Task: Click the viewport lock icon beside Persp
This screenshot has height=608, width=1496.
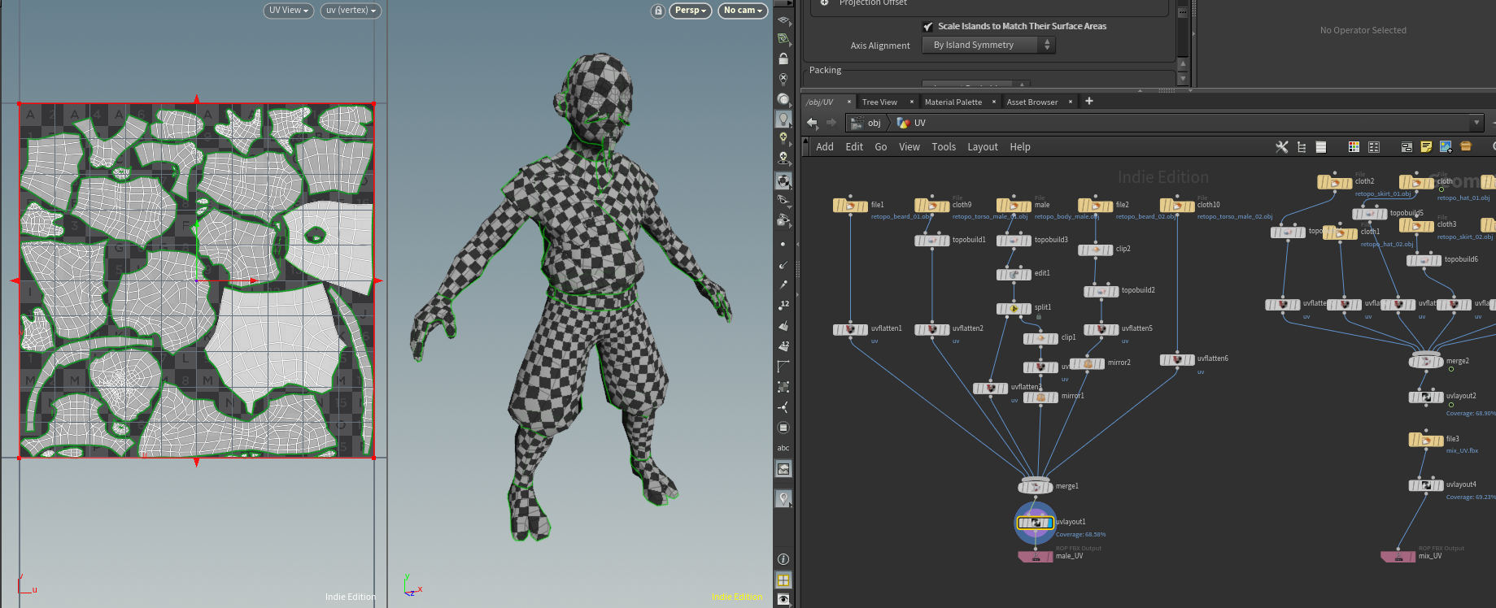Action: tap(658, 11)
